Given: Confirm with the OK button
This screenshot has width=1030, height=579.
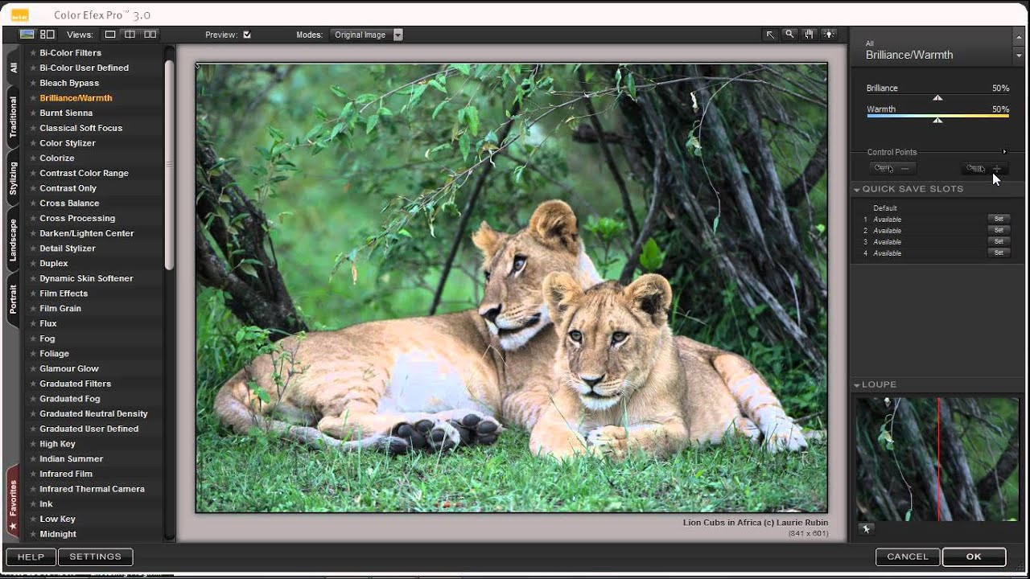Looking at the screenshot, I should coord(974,556).
